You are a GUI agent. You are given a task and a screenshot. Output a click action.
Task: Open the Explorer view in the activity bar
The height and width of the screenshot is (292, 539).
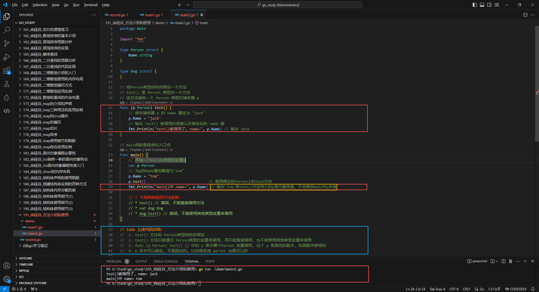7,17
